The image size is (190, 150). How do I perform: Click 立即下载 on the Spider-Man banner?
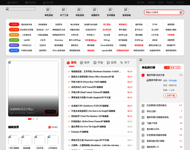(50, 112)
